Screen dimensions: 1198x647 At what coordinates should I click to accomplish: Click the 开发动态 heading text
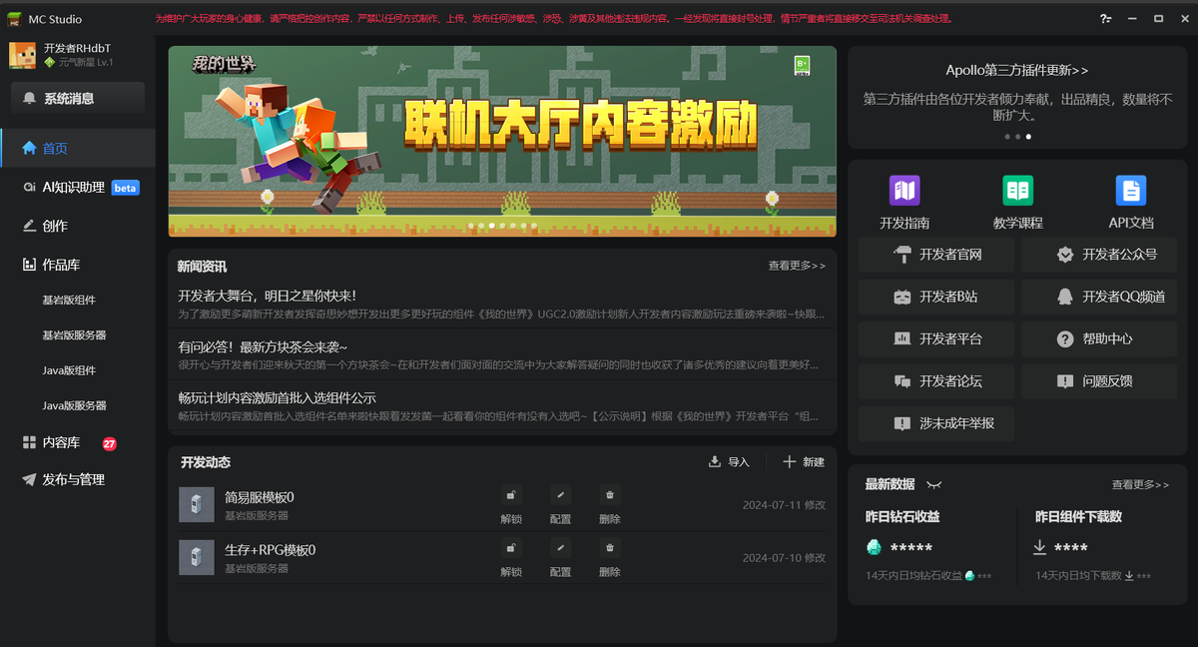click(206, 462)
